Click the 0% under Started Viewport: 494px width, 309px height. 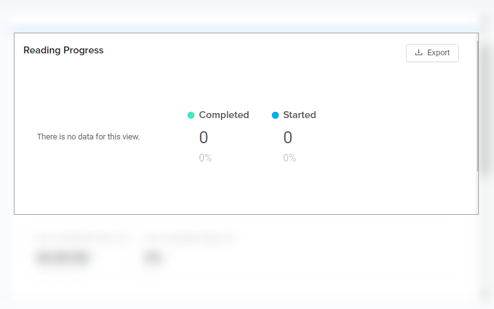289,158
